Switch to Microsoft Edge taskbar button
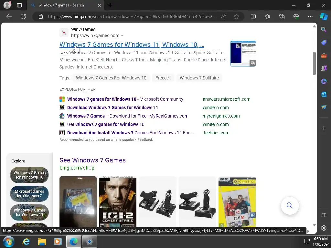331x248 pixels. 73,242
